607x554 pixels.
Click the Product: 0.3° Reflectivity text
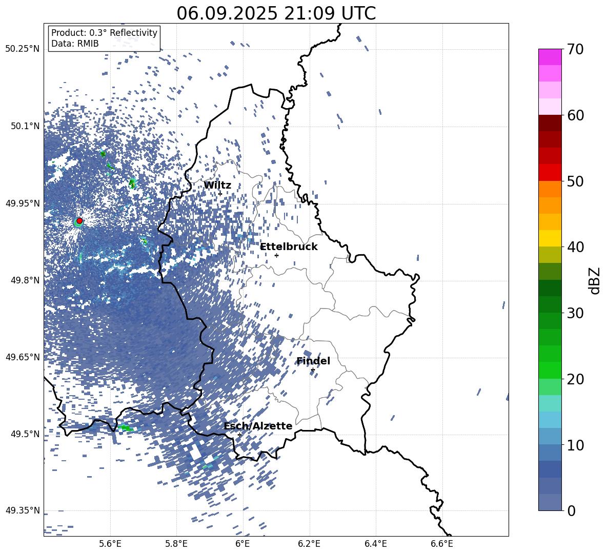coord(104,33)
